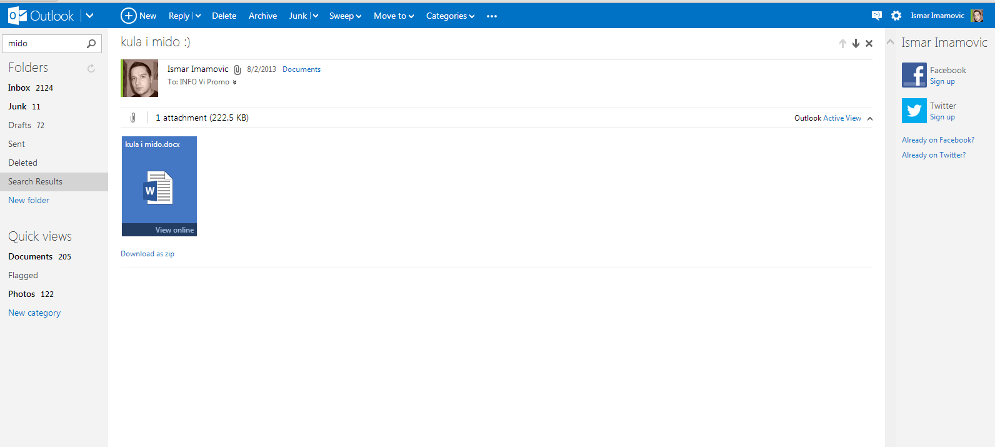The image size is (995, 447).
Task: Click the Download as zip link
Action: 147,254
